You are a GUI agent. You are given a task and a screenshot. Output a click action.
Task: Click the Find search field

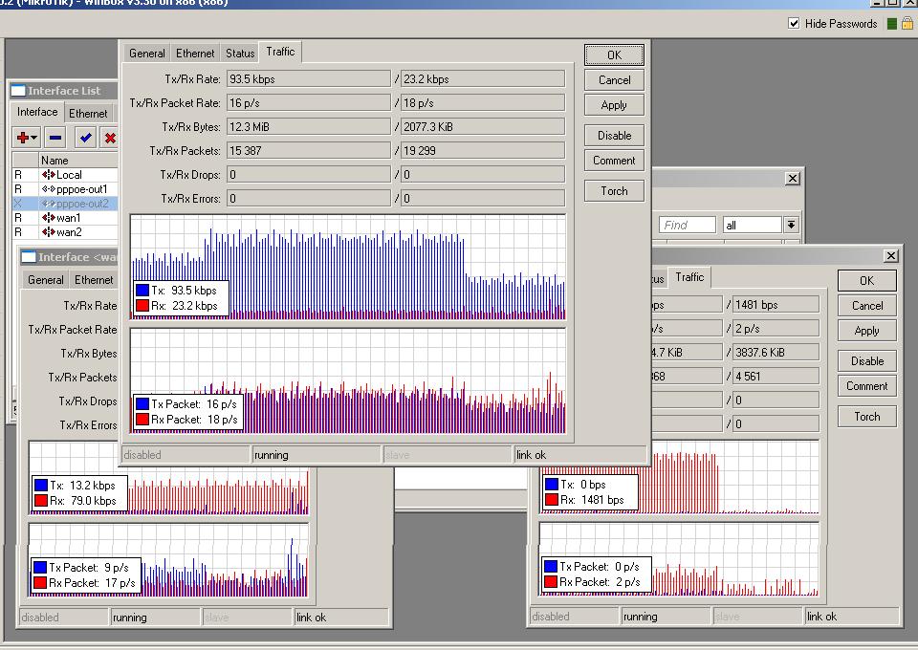pyautogui.click(x=687, y=226)
